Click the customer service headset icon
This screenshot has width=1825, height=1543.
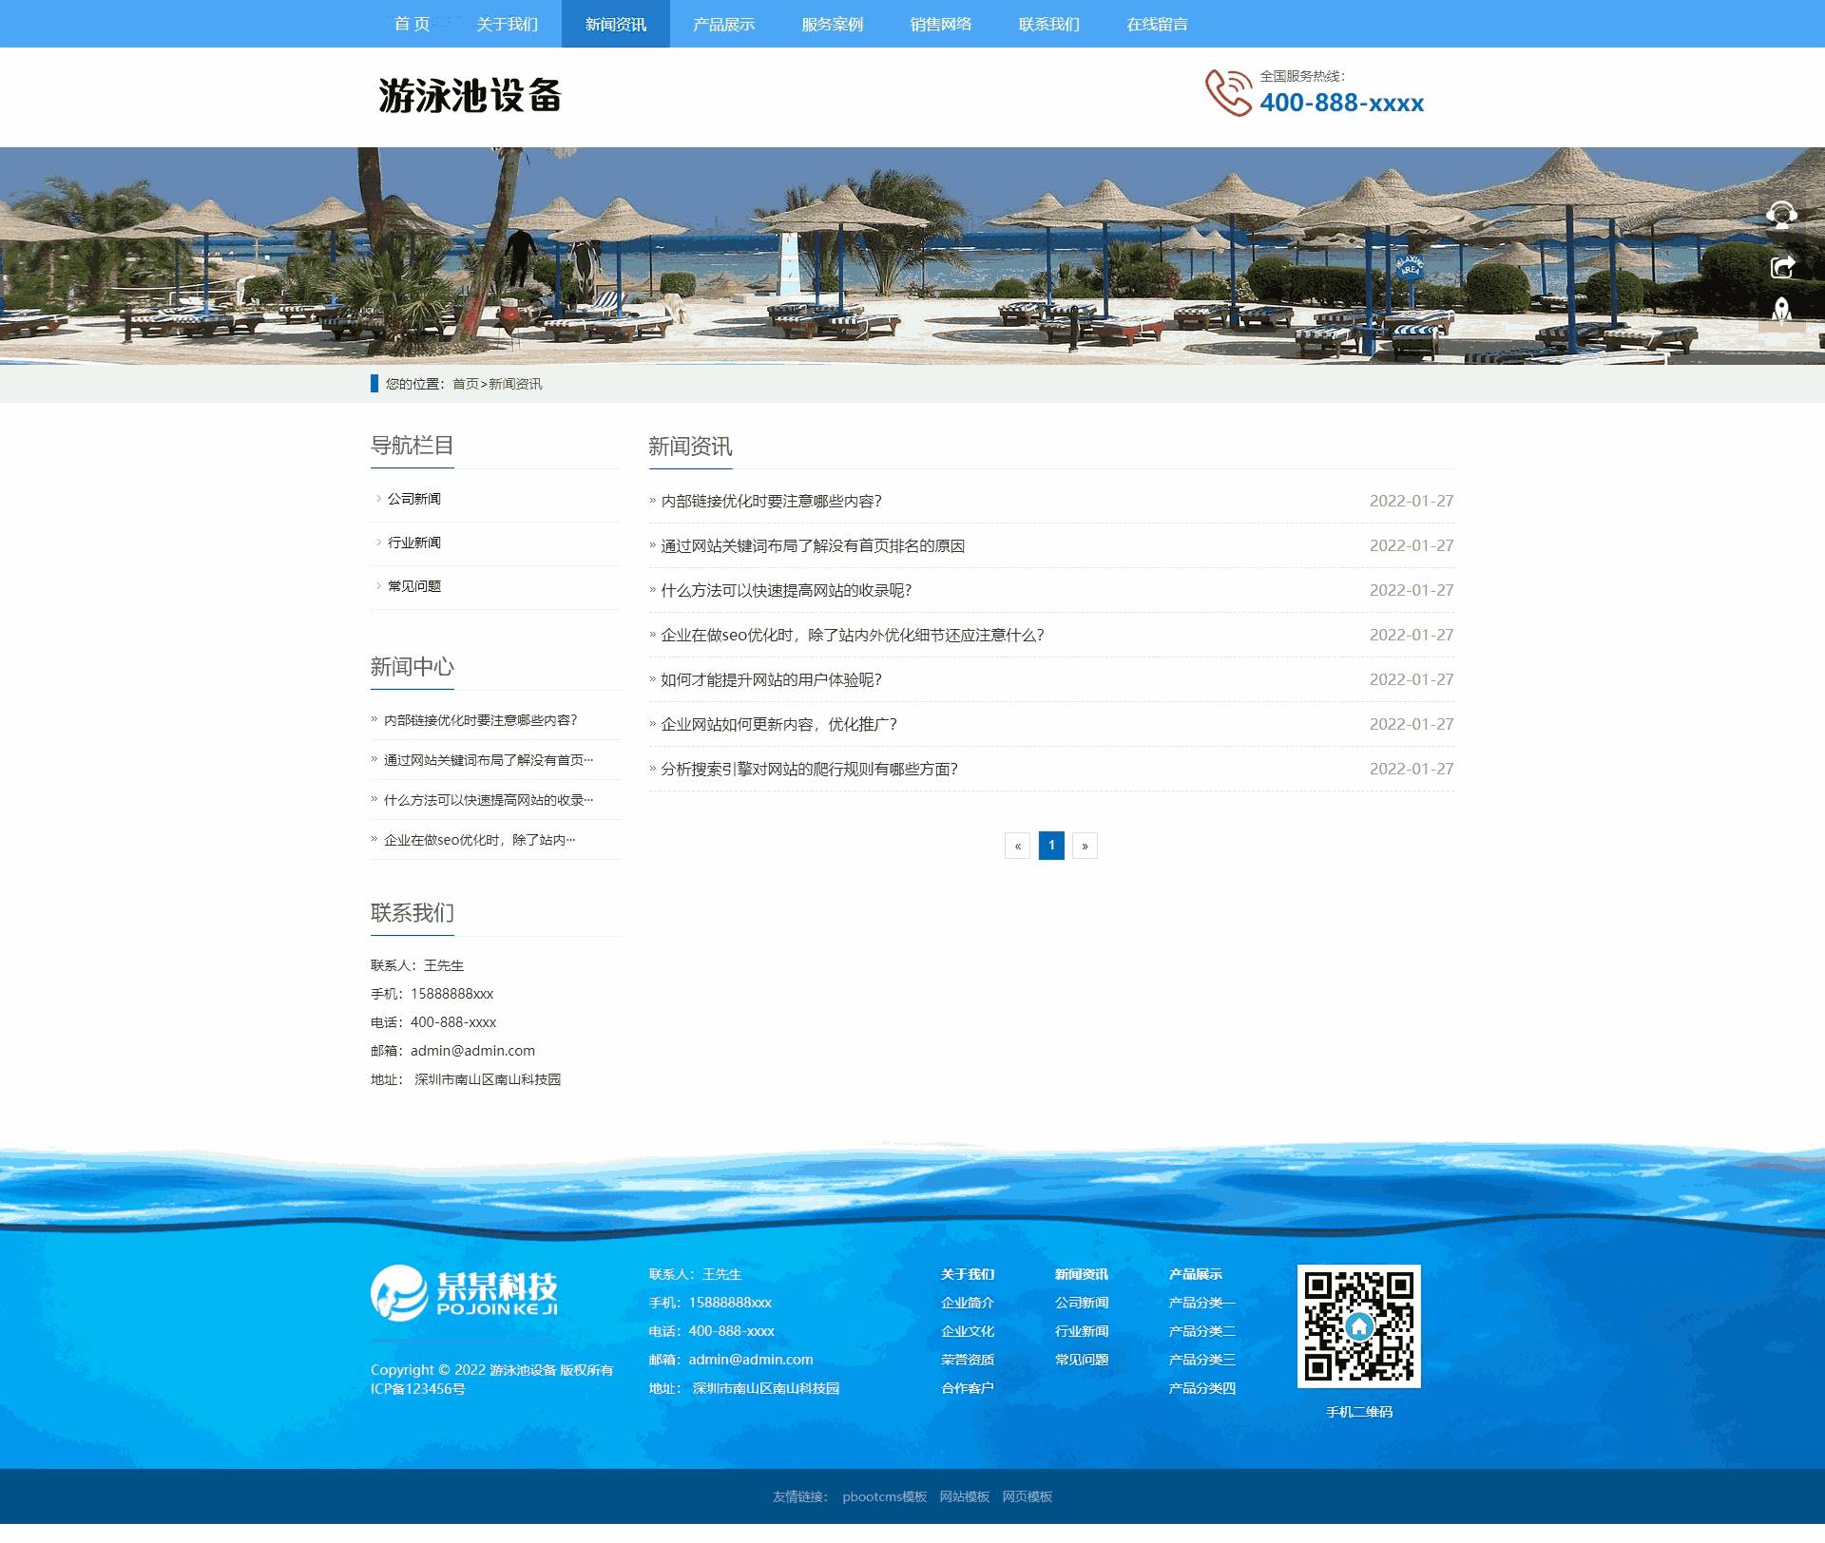click(1781, 215)
